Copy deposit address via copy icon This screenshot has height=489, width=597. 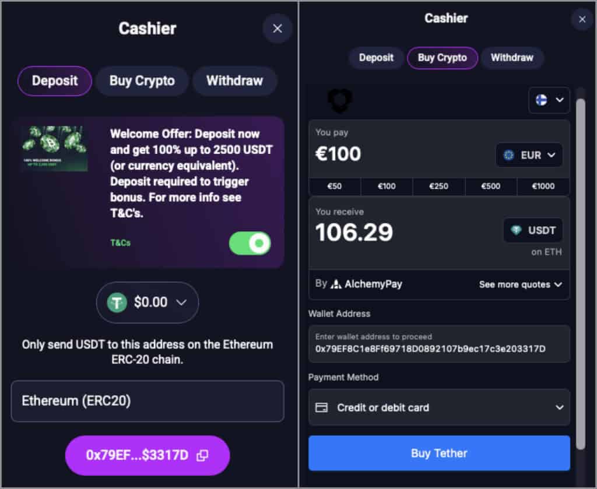point(202,455)
